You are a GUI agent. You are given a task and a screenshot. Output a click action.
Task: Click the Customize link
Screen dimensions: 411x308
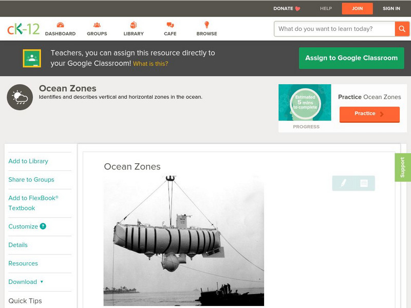point(23,226)
